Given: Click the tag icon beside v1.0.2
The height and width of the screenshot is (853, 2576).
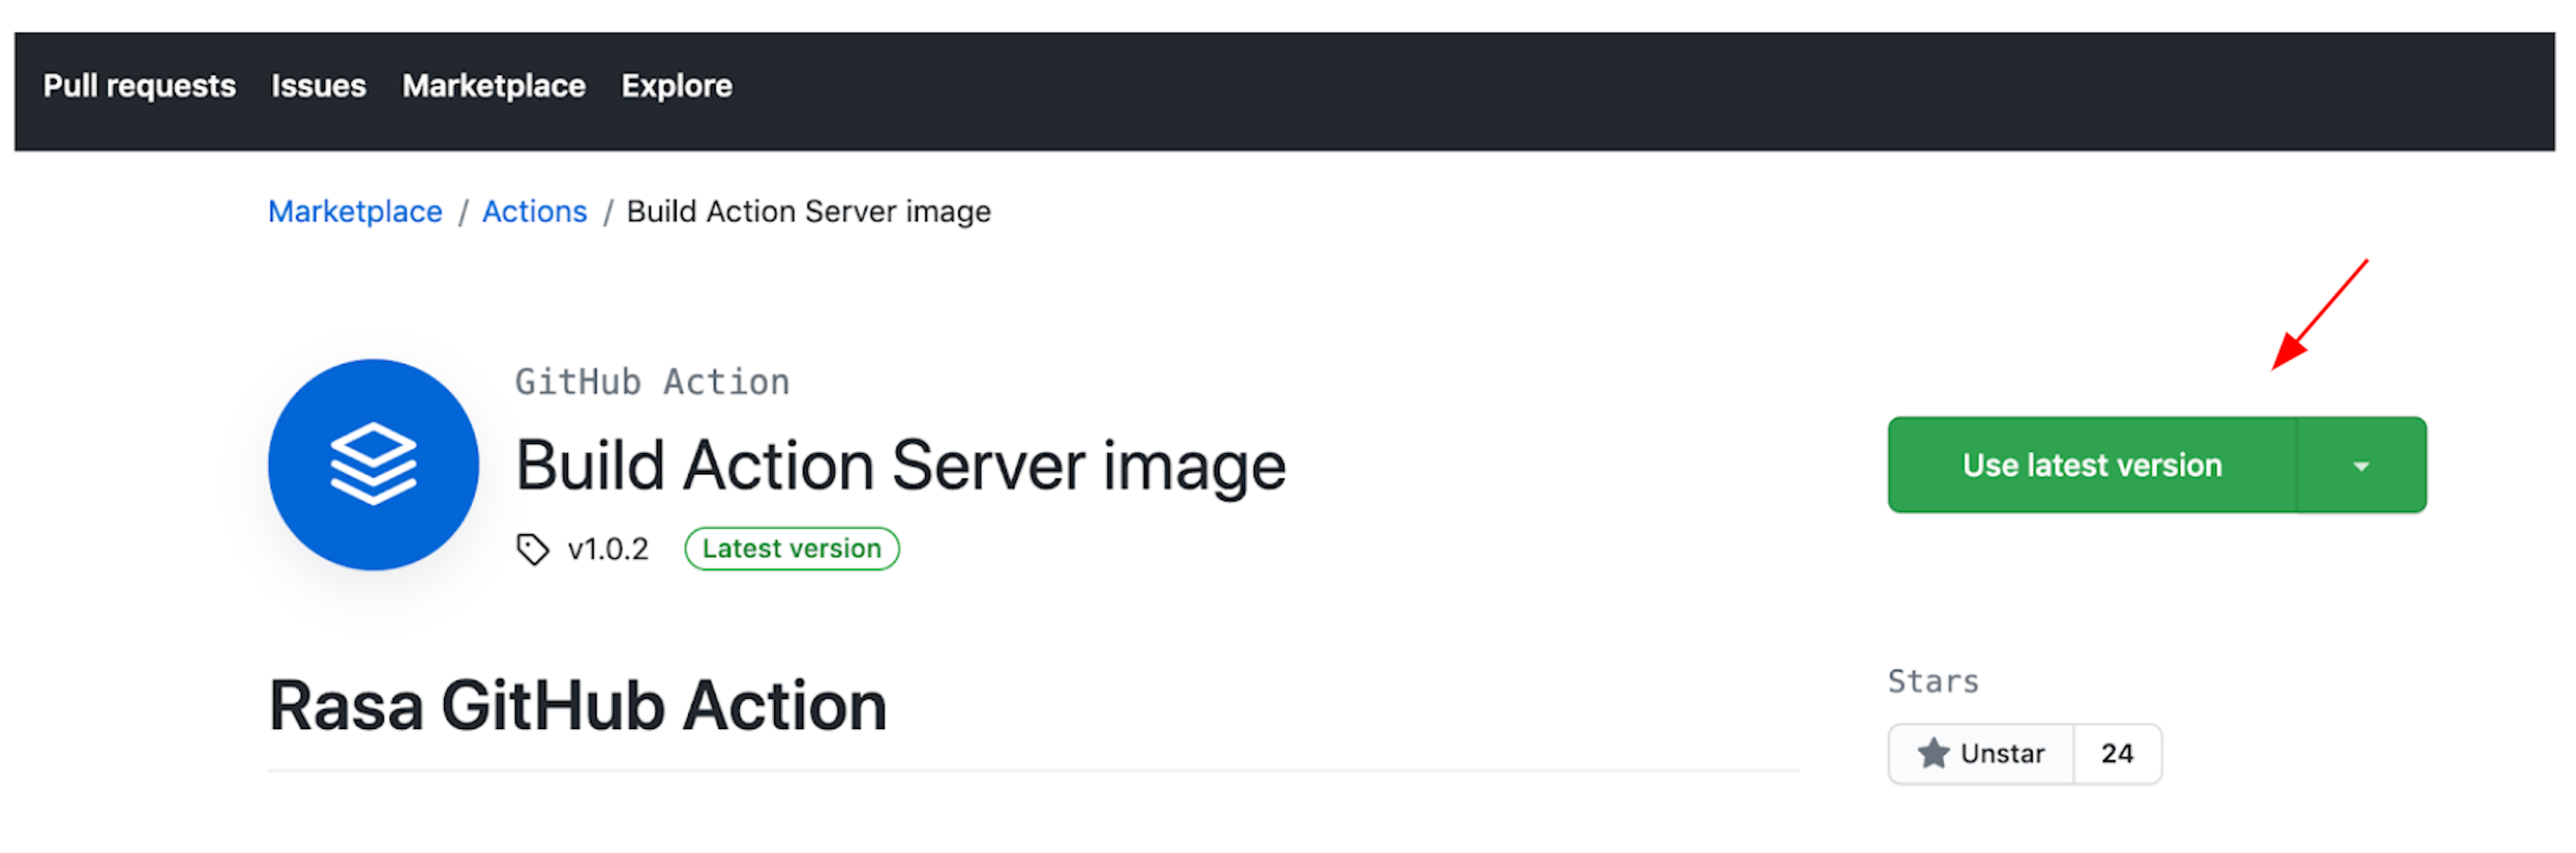Looking at the screenshot, I should tap(532, 548).
